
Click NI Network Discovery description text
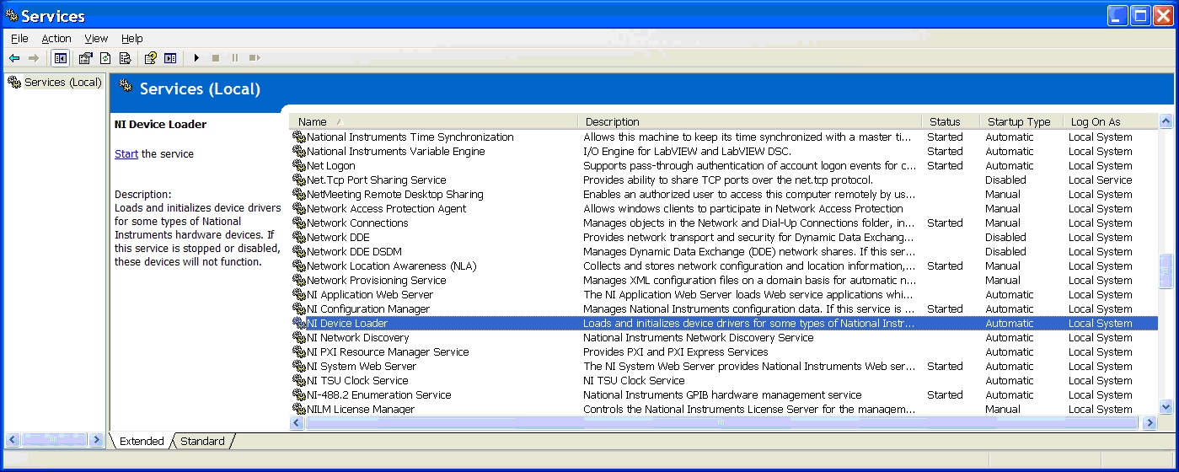pyautogui.click(x=699, y=338)
